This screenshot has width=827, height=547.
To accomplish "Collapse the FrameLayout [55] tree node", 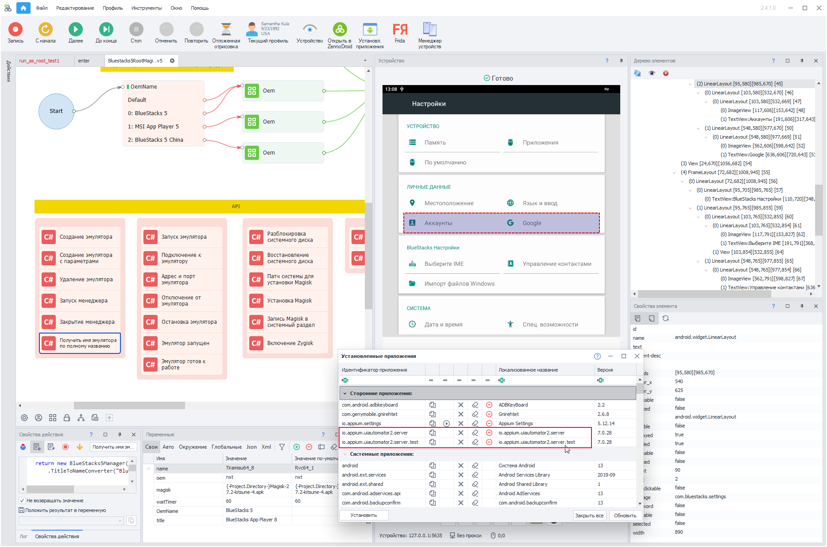I will [674, 173].
